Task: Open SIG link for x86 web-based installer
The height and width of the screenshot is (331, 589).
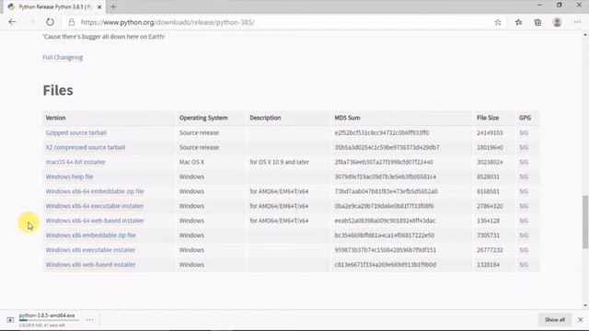Action: [x=524, y=265]
